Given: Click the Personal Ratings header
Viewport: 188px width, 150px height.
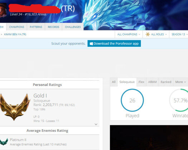Looking at the screenshot, I should [x=47, y=85].
